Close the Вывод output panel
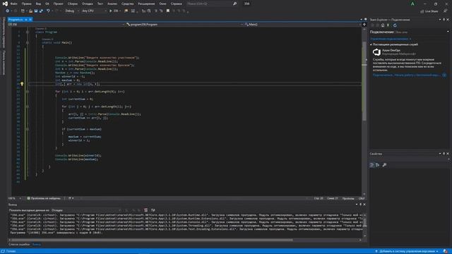 point(364,205)
